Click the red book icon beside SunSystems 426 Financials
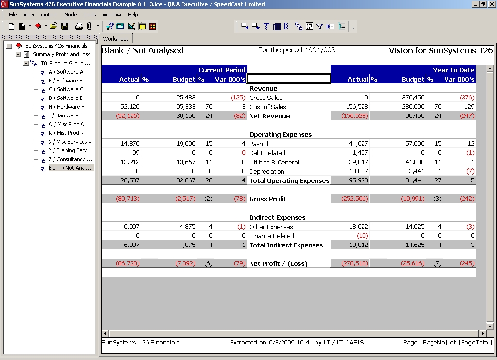Image resolution: width=497 pixels, height=360 pixels. pos(19,46)
